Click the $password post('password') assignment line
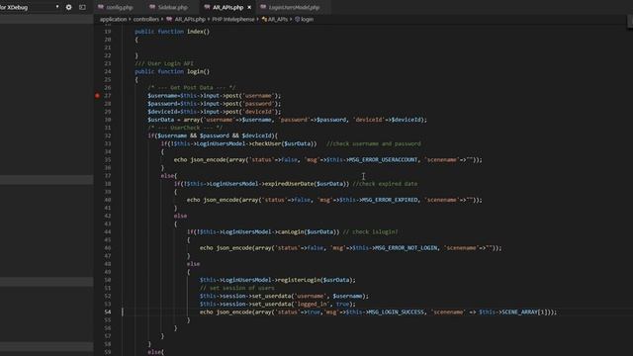This screenshot has height=356, width=633. coord(214,104)
